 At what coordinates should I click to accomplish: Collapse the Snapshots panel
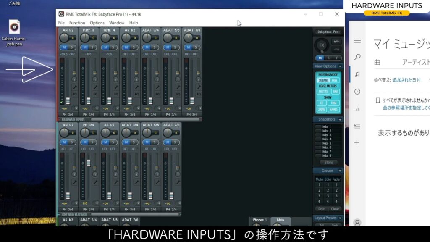coord(340,119)
